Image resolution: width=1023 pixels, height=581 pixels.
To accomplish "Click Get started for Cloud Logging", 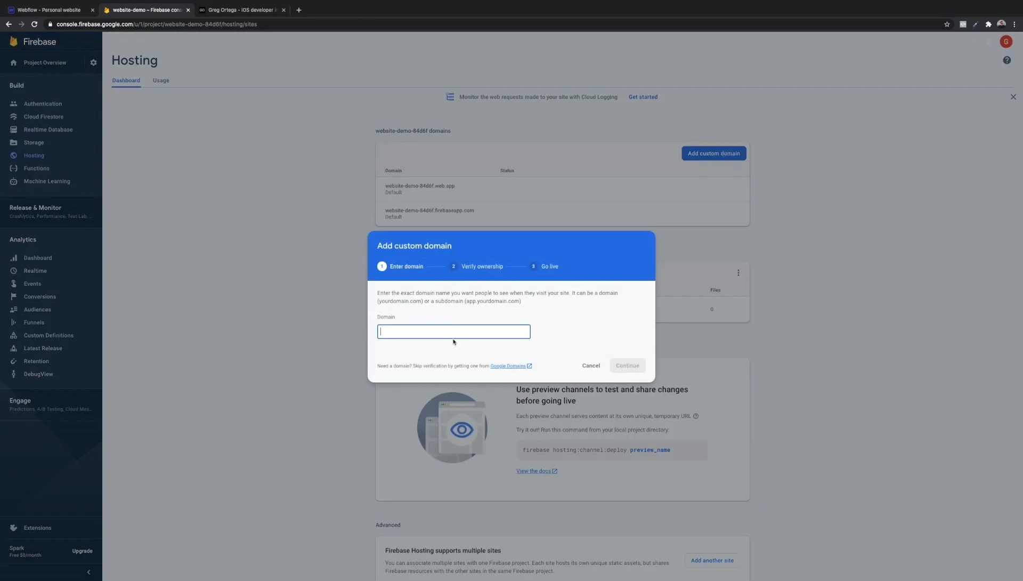I will point(643,97).
